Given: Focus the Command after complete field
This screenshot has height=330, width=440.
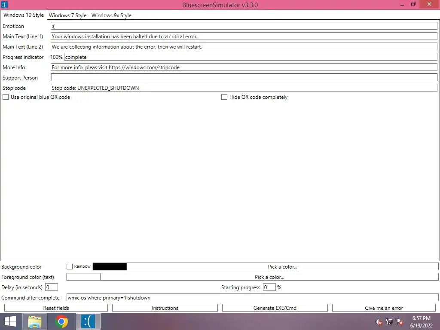Looking at the screenshot, I should pyautogui.click(x=253, y=297).
